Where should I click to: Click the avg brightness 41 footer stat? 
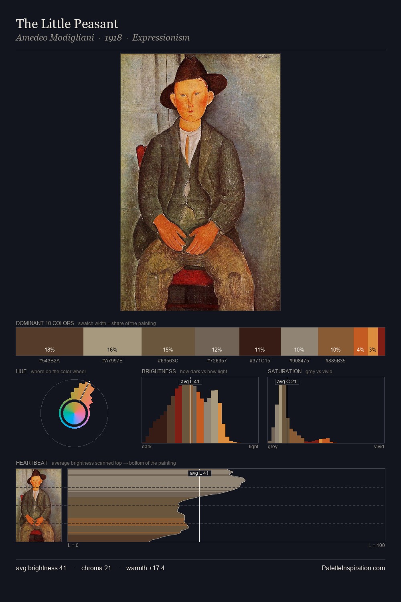41,568
